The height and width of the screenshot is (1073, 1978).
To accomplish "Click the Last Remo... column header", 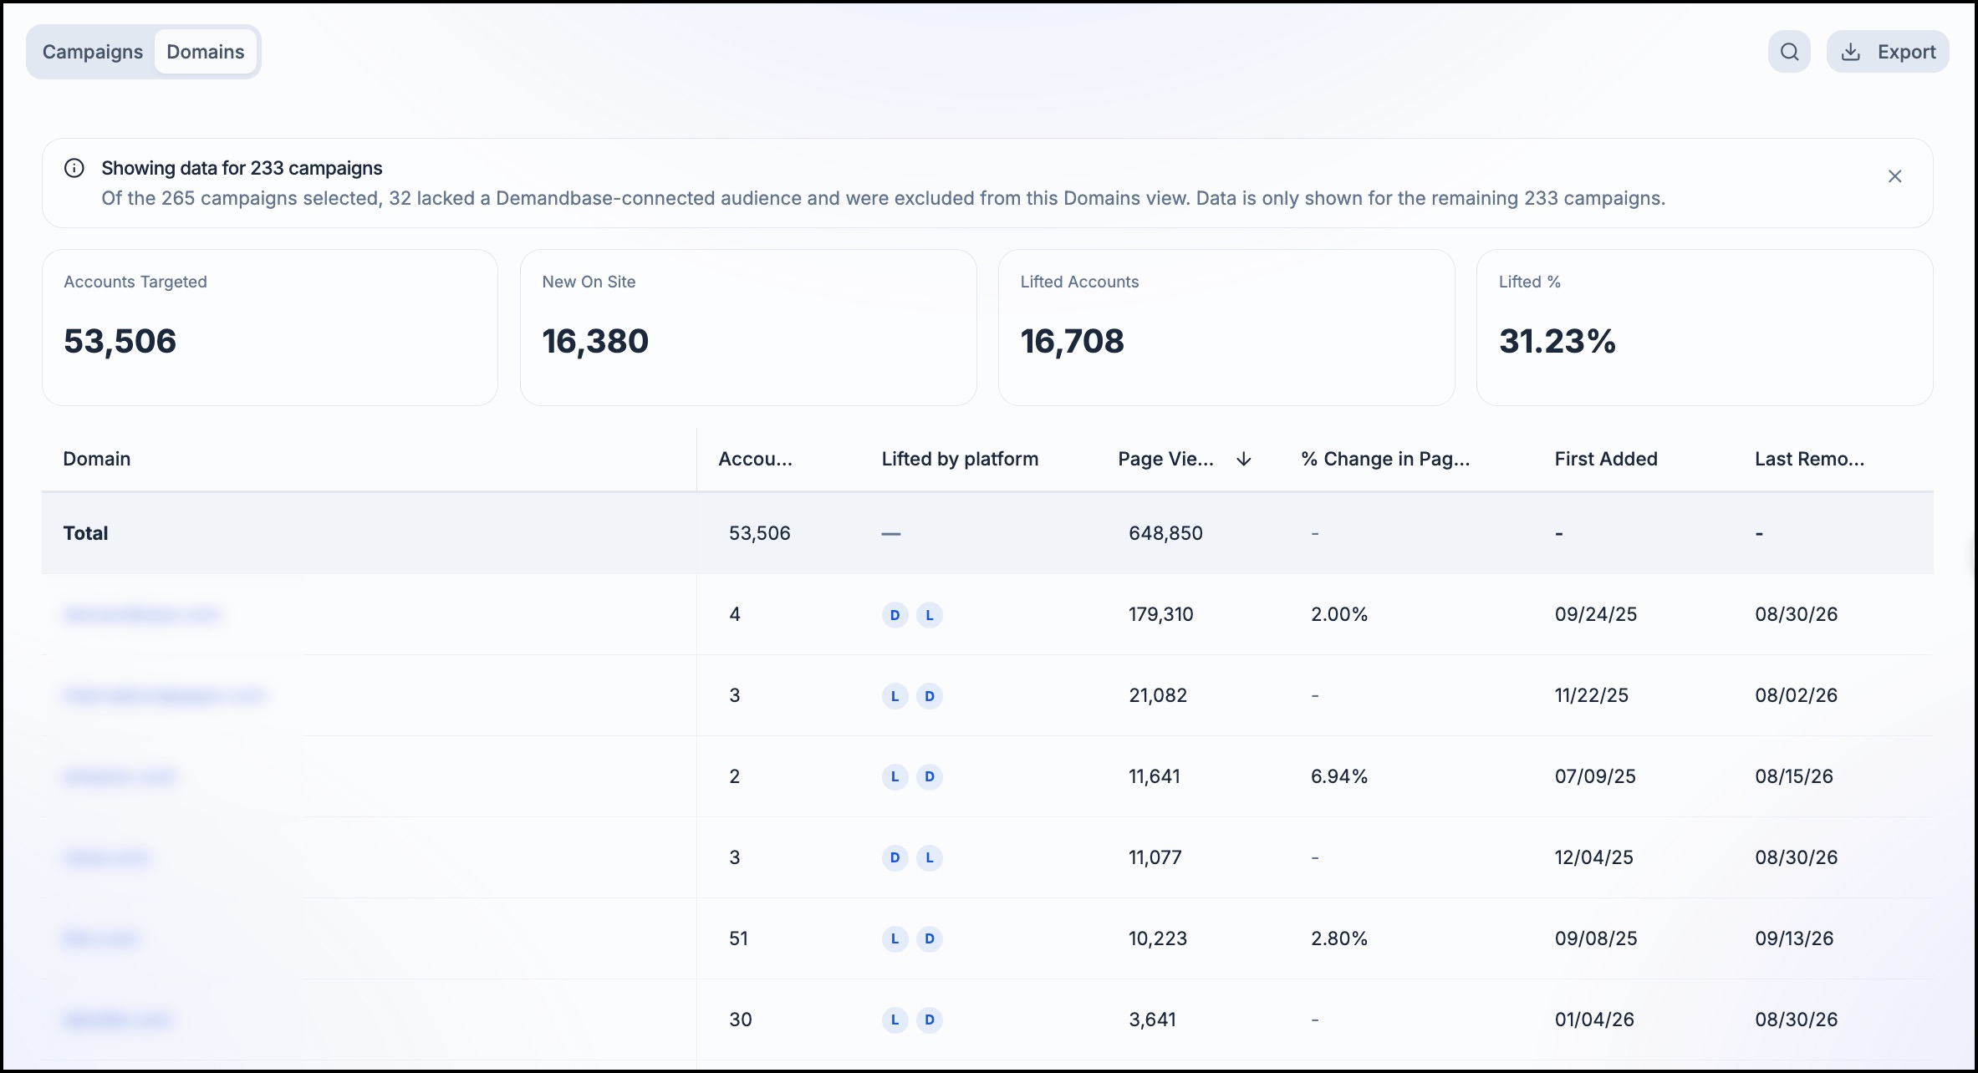I will coord(1810,459).
